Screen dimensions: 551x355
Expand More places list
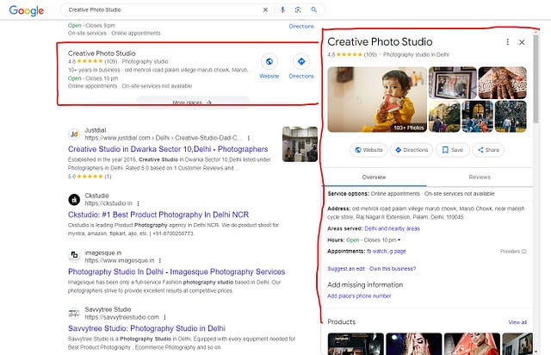pyautogui.click(x=192, y=103)
